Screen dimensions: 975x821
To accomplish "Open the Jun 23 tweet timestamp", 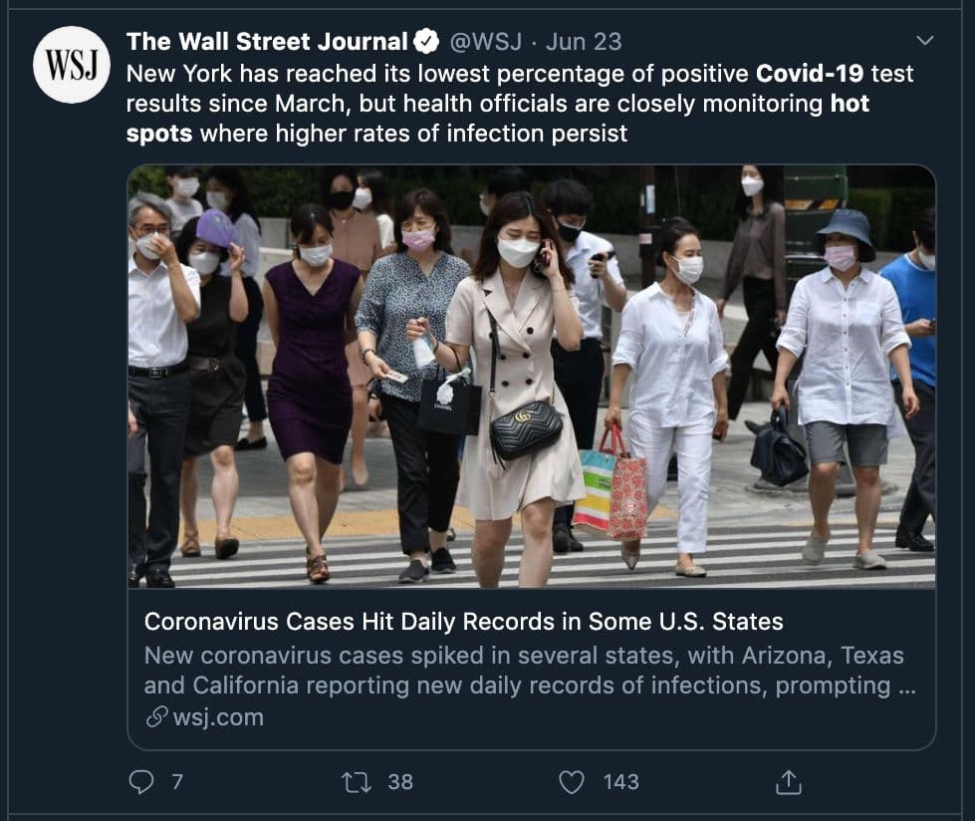I will pyautogui.click(x=584, y=42).
